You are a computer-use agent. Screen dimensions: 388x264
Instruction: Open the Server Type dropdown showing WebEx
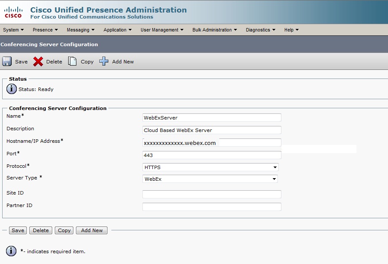274,179
